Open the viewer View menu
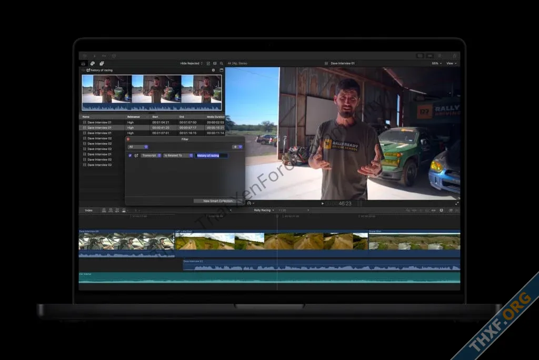The image size is (539, 360). 451,63
